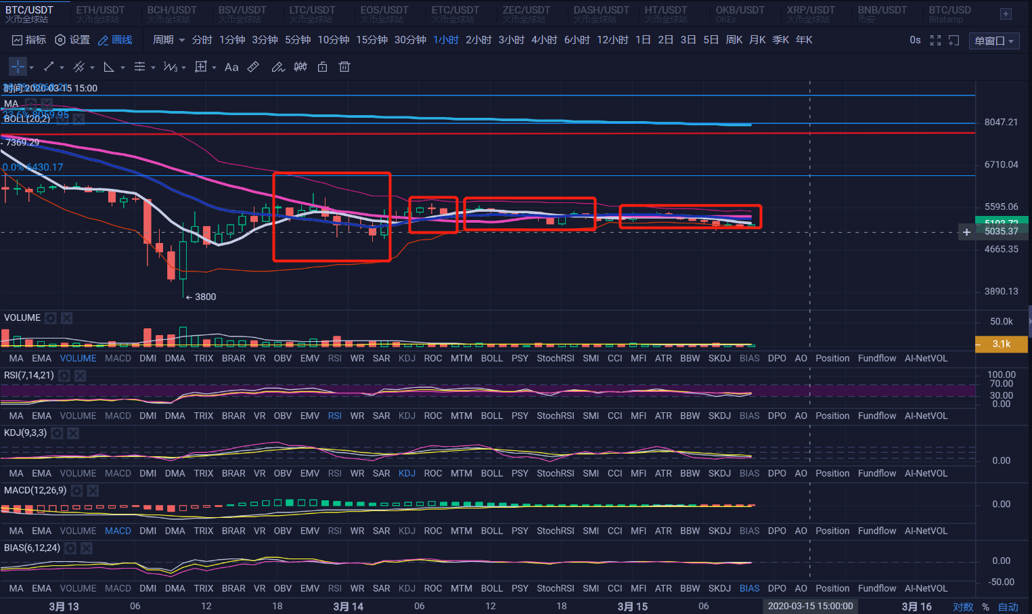Image resolution: width=1032 pixels, height=614 pixels.
Task: Select the rectangle measure tool
Action: 200,67
